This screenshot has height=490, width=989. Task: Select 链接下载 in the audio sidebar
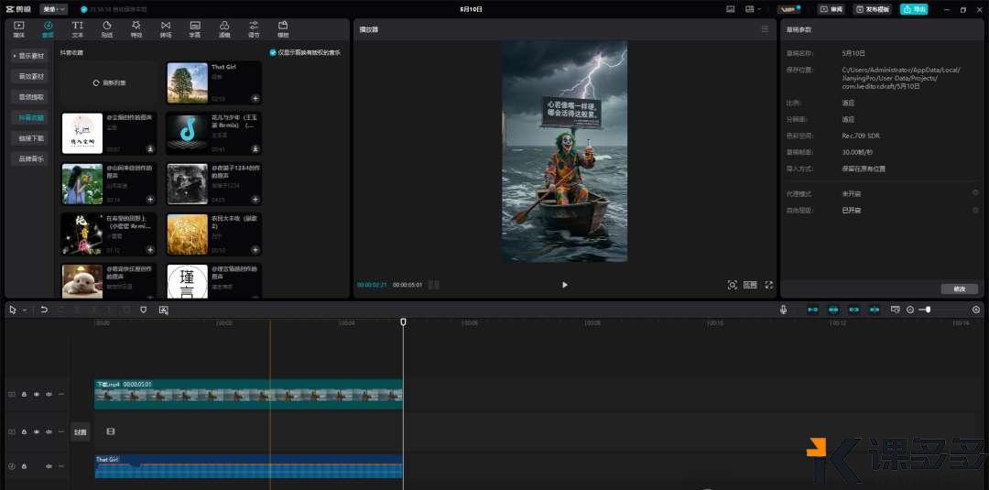coord(29,138)
